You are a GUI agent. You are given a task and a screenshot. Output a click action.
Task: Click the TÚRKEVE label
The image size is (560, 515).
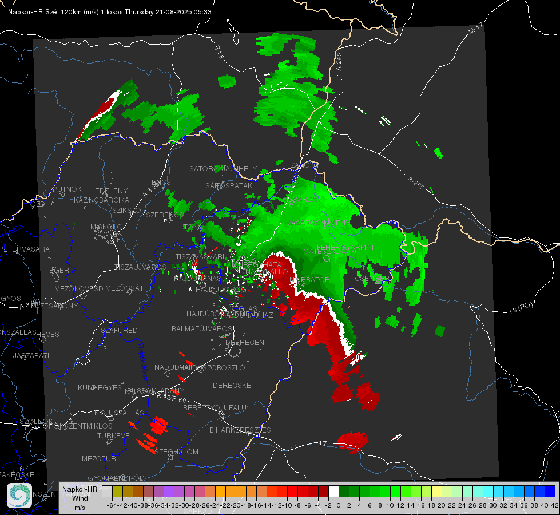pyautogui.click(x=113, y=435)
